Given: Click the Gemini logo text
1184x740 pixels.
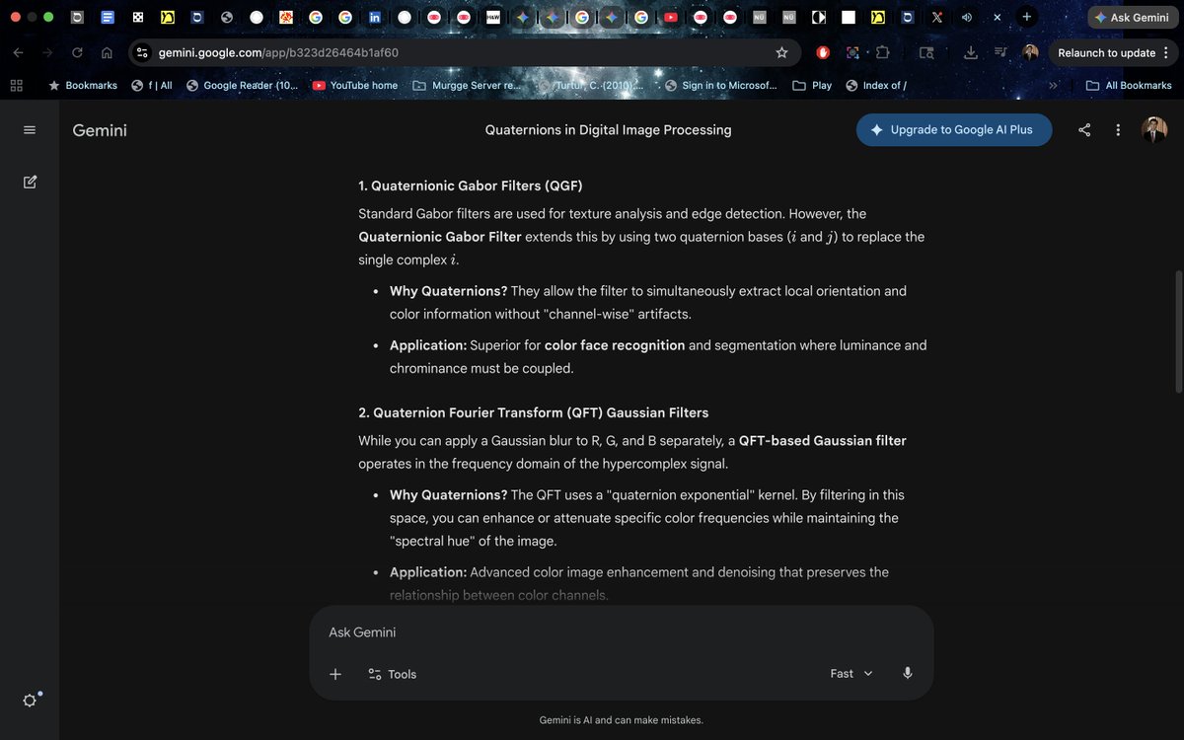Looking at the screenshot, I should click(100, 130).
